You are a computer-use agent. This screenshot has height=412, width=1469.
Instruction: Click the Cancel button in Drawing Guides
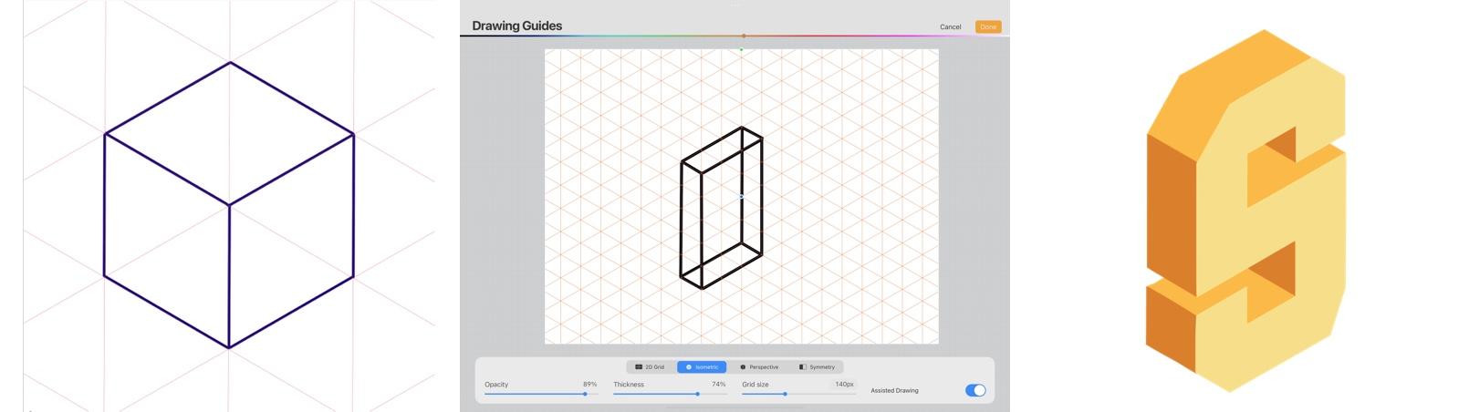point(950,27)
